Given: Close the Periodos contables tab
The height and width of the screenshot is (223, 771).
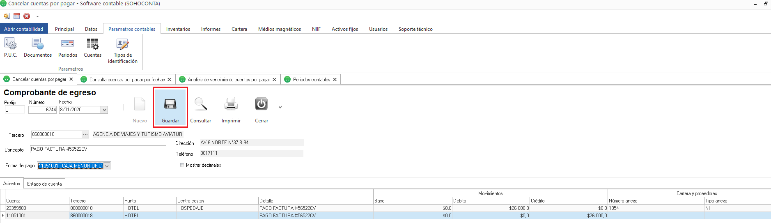Looking at the screenshot, I should pyautogui.click(x=335, y=80).
